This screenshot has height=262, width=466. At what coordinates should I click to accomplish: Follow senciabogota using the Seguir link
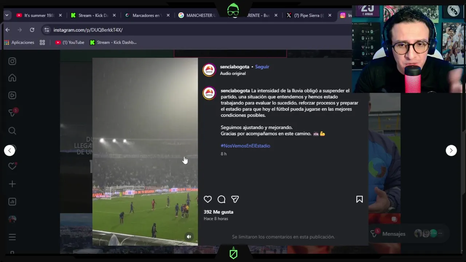point(262,67)
